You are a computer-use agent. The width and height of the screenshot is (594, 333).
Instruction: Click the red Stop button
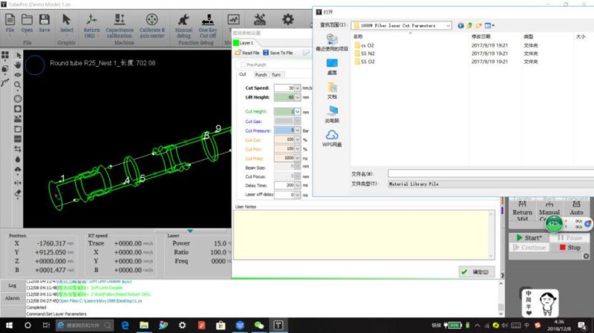coord(569,248)
